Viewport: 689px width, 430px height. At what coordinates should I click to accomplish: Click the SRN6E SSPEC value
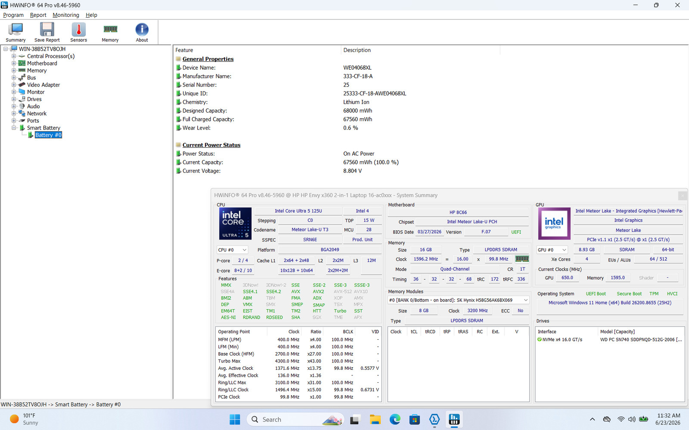point(310,240)
